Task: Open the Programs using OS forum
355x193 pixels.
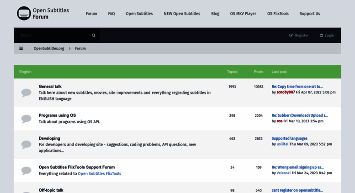Action: (57, 115)
